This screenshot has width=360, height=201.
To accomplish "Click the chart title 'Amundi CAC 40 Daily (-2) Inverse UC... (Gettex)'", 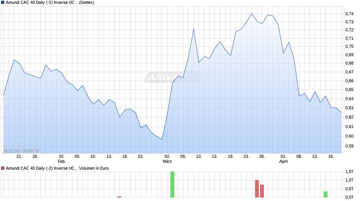I will 50,3.
